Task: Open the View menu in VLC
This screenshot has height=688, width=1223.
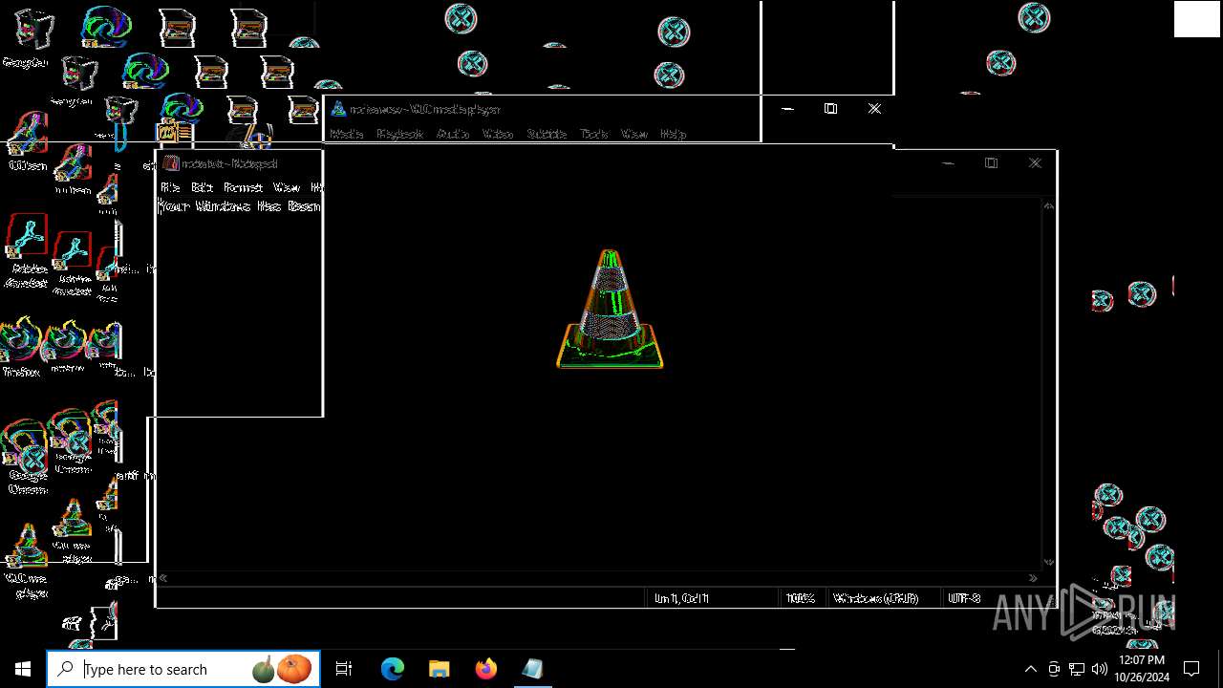Action: click(634, 134)
